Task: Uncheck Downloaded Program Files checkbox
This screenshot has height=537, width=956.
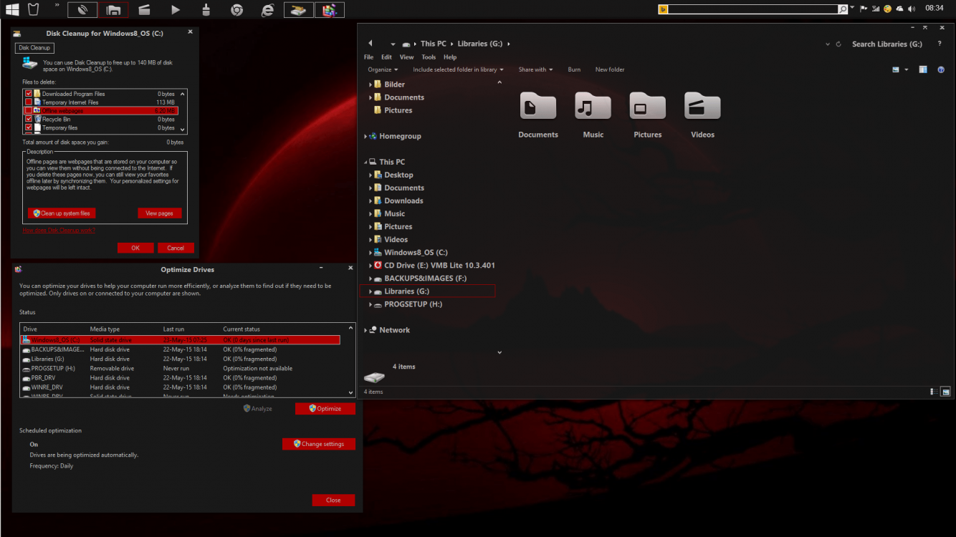Action: click(x=29, y=94)
